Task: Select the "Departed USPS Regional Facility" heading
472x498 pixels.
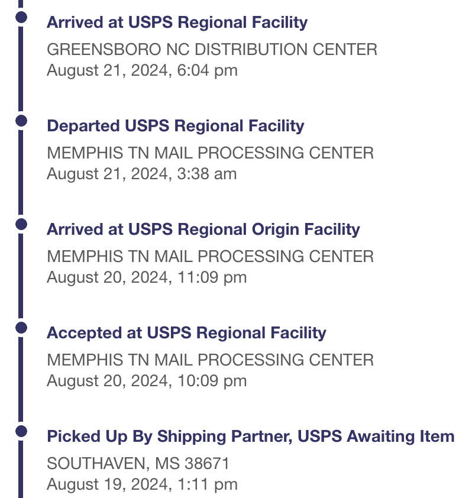Action: click(175, 126)
